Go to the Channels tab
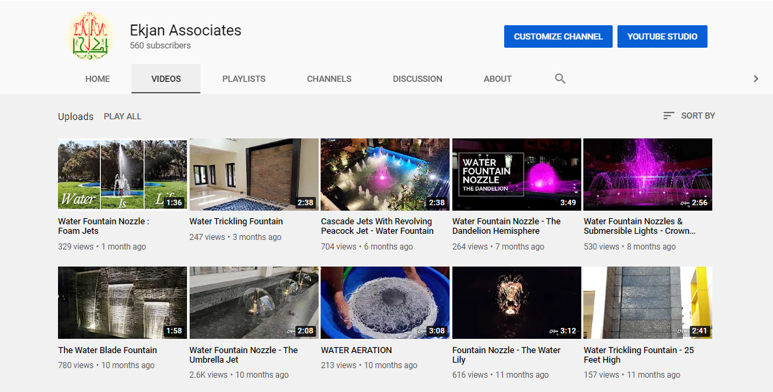Image resolution: width=773 pixels, height=392 pixels. [x=330, y=79]
